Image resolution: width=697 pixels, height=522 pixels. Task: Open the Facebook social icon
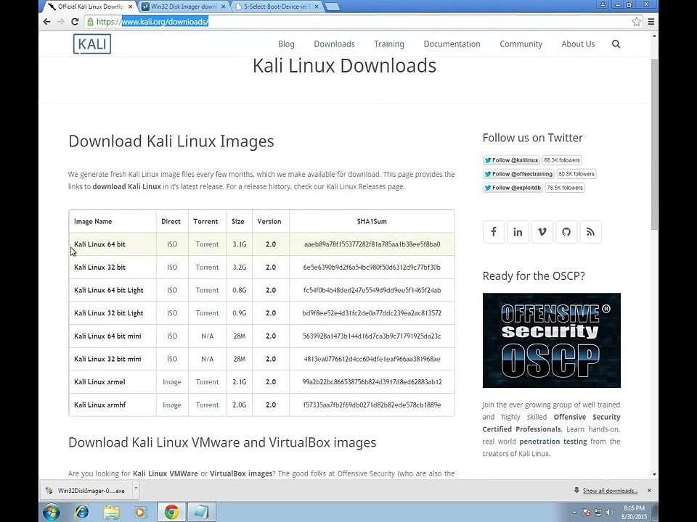(494, 232)
